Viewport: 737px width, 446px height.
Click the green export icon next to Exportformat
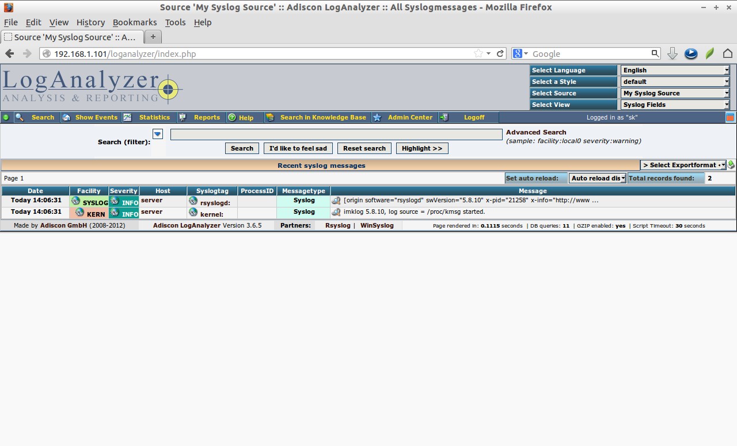pos(731,165)
